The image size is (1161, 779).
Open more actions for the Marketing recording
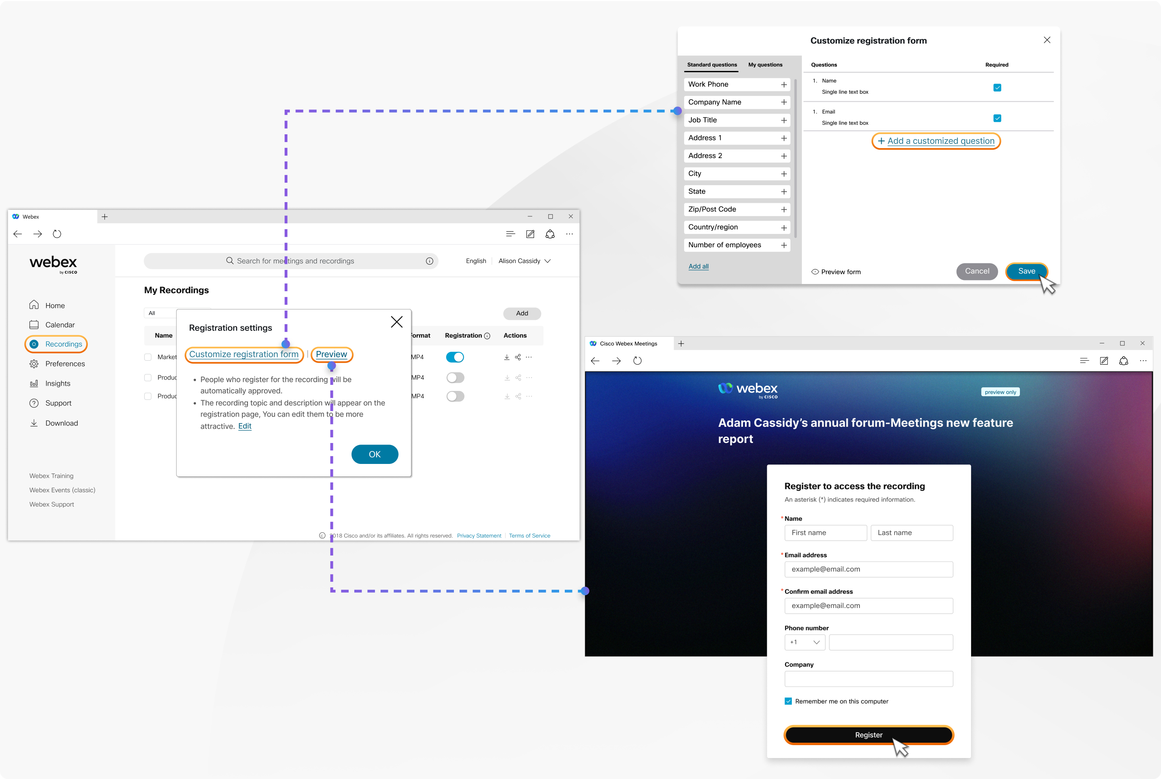click(x=528, y=357)
